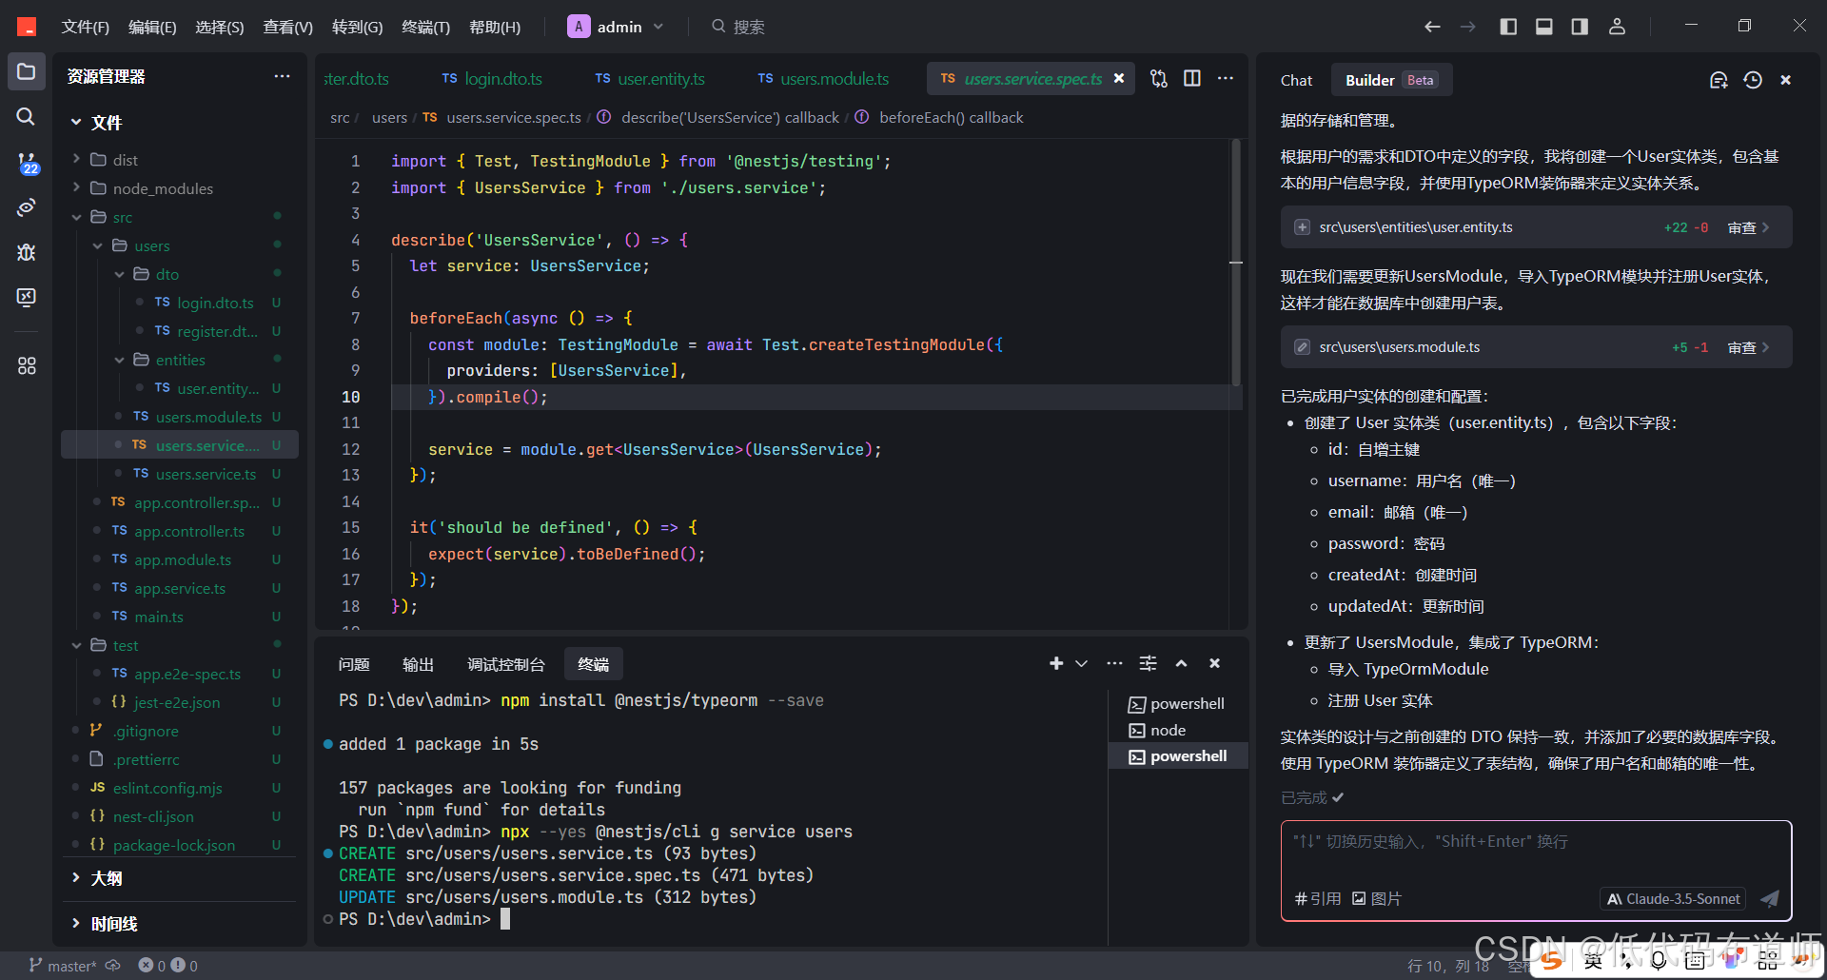The image size is (1827, 980).
Task: Open the Debug view bug icon
Action: pyautogui.click(x=26, y=252)
